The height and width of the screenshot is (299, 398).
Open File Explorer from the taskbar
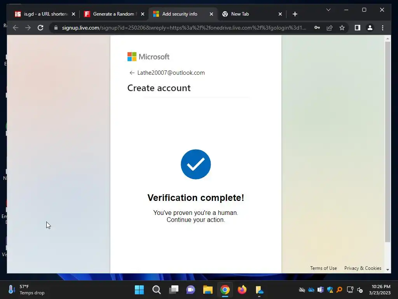click(208, 290)
